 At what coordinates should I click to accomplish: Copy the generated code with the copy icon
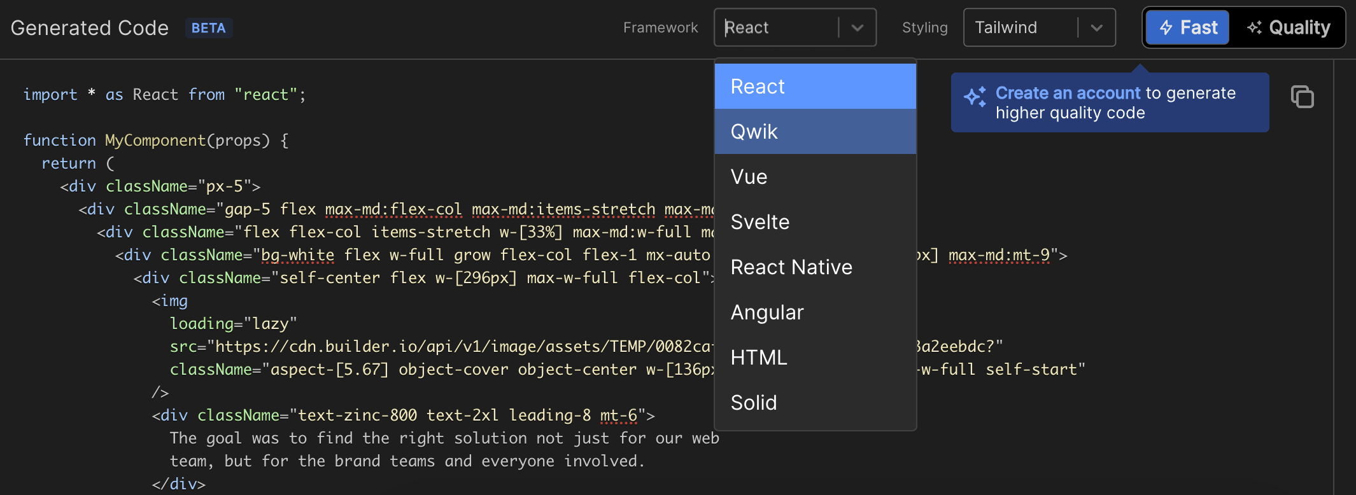(1302, 97)
